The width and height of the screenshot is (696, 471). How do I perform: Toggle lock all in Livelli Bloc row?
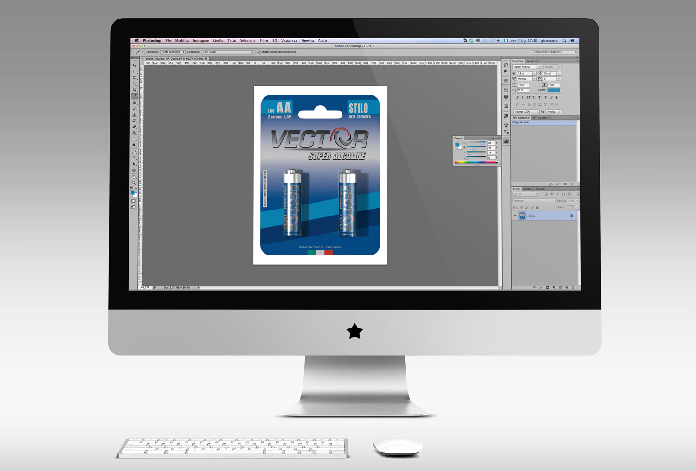click(537, 207)
